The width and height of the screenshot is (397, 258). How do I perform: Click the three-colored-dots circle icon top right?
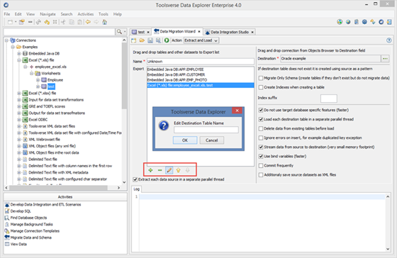[x=340, y=22]
